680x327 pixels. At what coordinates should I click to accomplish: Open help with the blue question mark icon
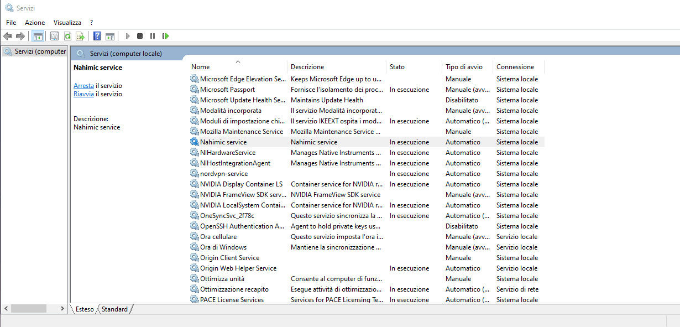(x=97, y=36)
